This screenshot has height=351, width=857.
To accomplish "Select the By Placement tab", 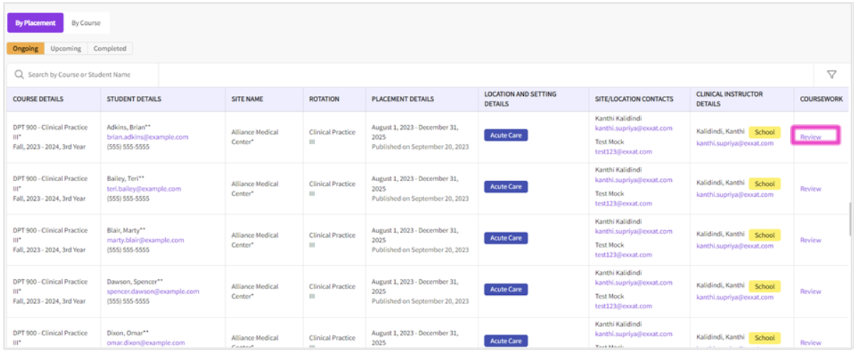I will (36, 23).
